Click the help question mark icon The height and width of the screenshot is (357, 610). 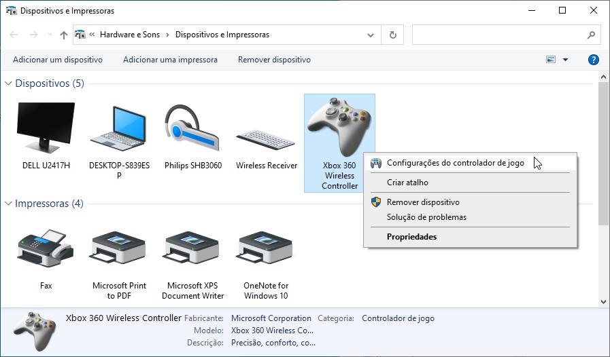(593, 60)
